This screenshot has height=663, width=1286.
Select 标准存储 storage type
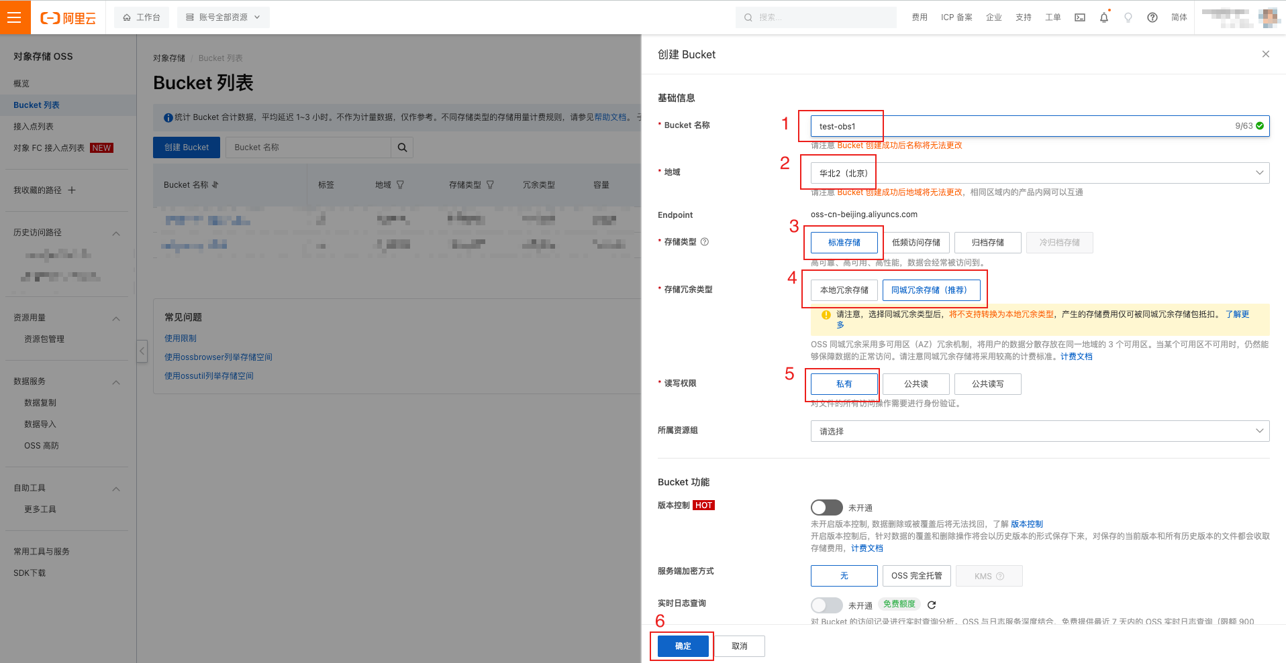pos(844,243)
